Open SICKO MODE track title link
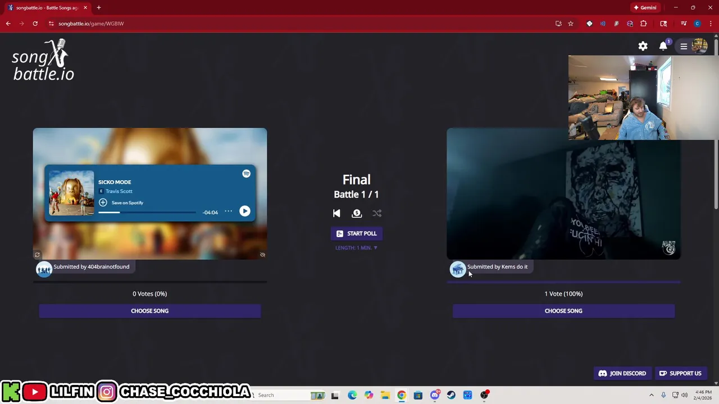719x404 pixels. tap(115, 182)
